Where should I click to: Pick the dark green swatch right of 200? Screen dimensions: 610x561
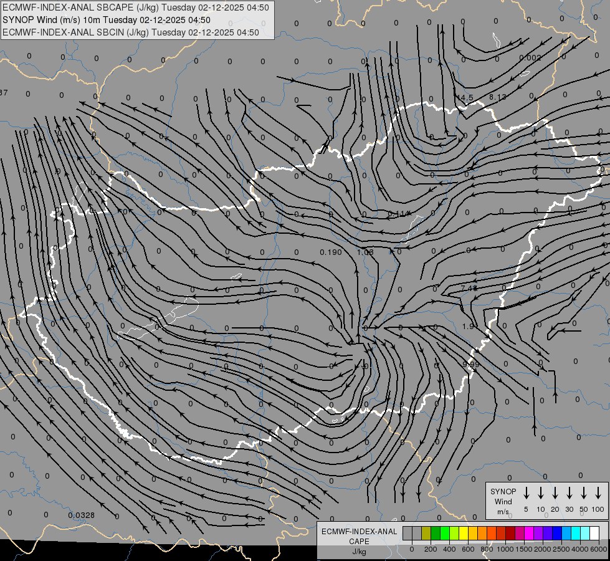point(436,533)
